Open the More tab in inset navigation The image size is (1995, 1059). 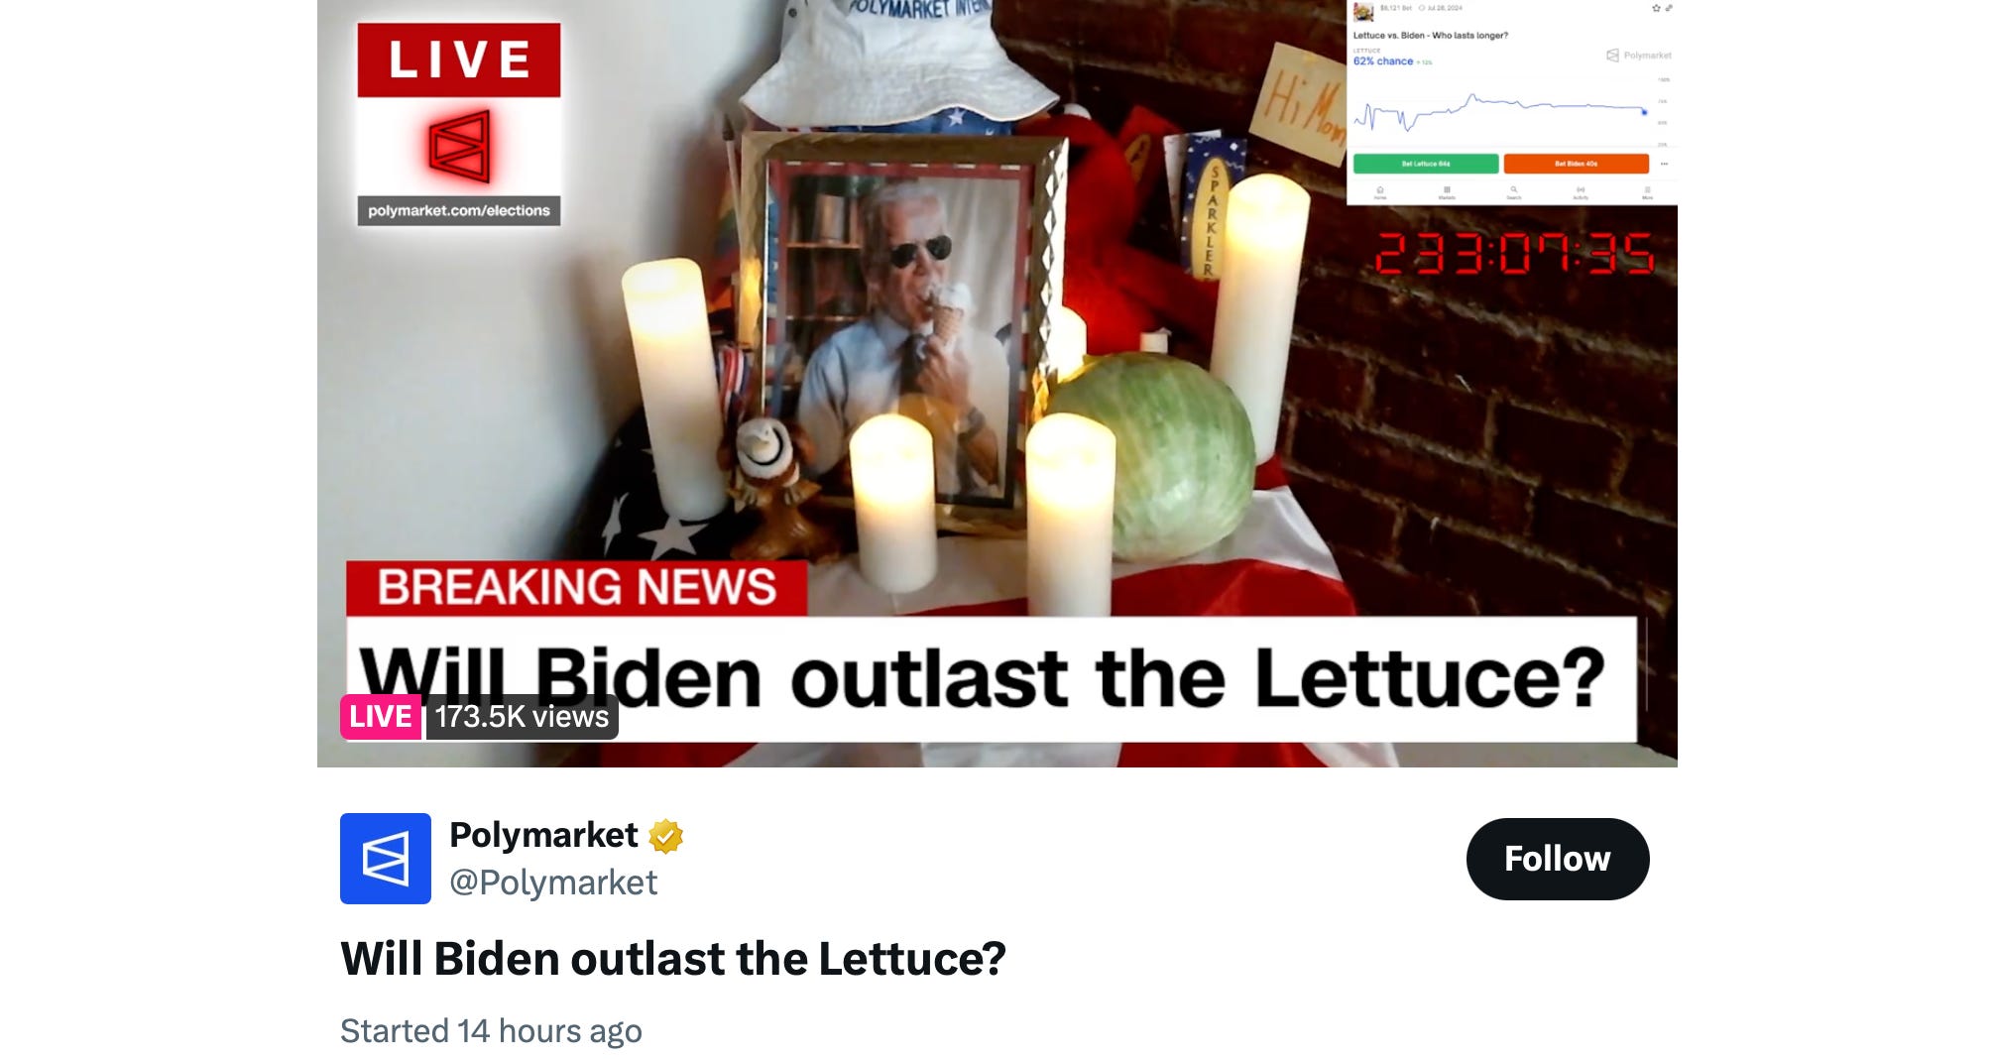pyautogui.click(x=1647, y=192)
